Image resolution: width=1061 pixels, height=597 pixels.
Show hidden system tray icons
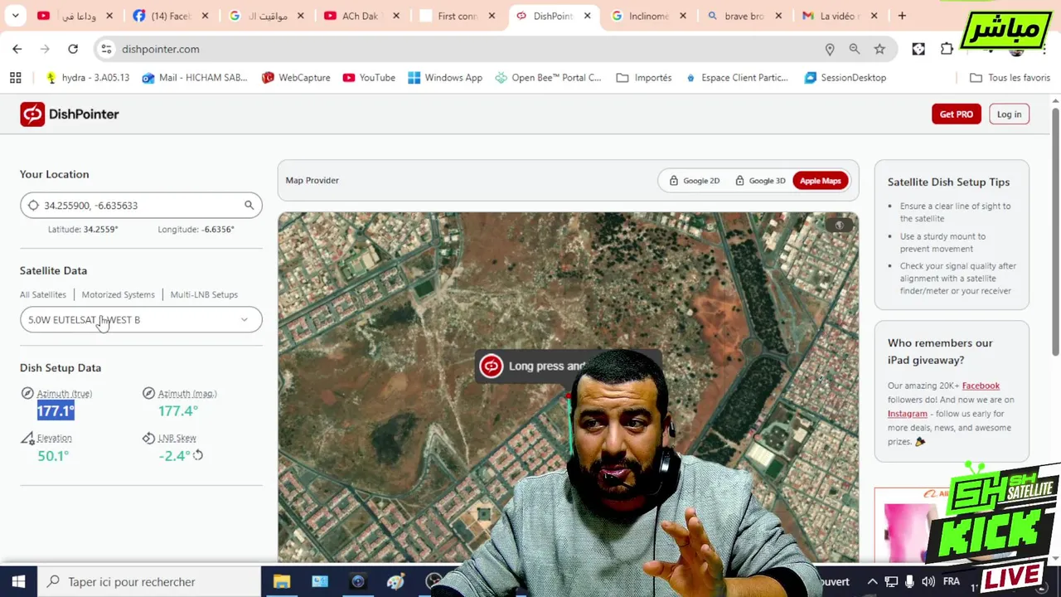(x=872, y=581)
